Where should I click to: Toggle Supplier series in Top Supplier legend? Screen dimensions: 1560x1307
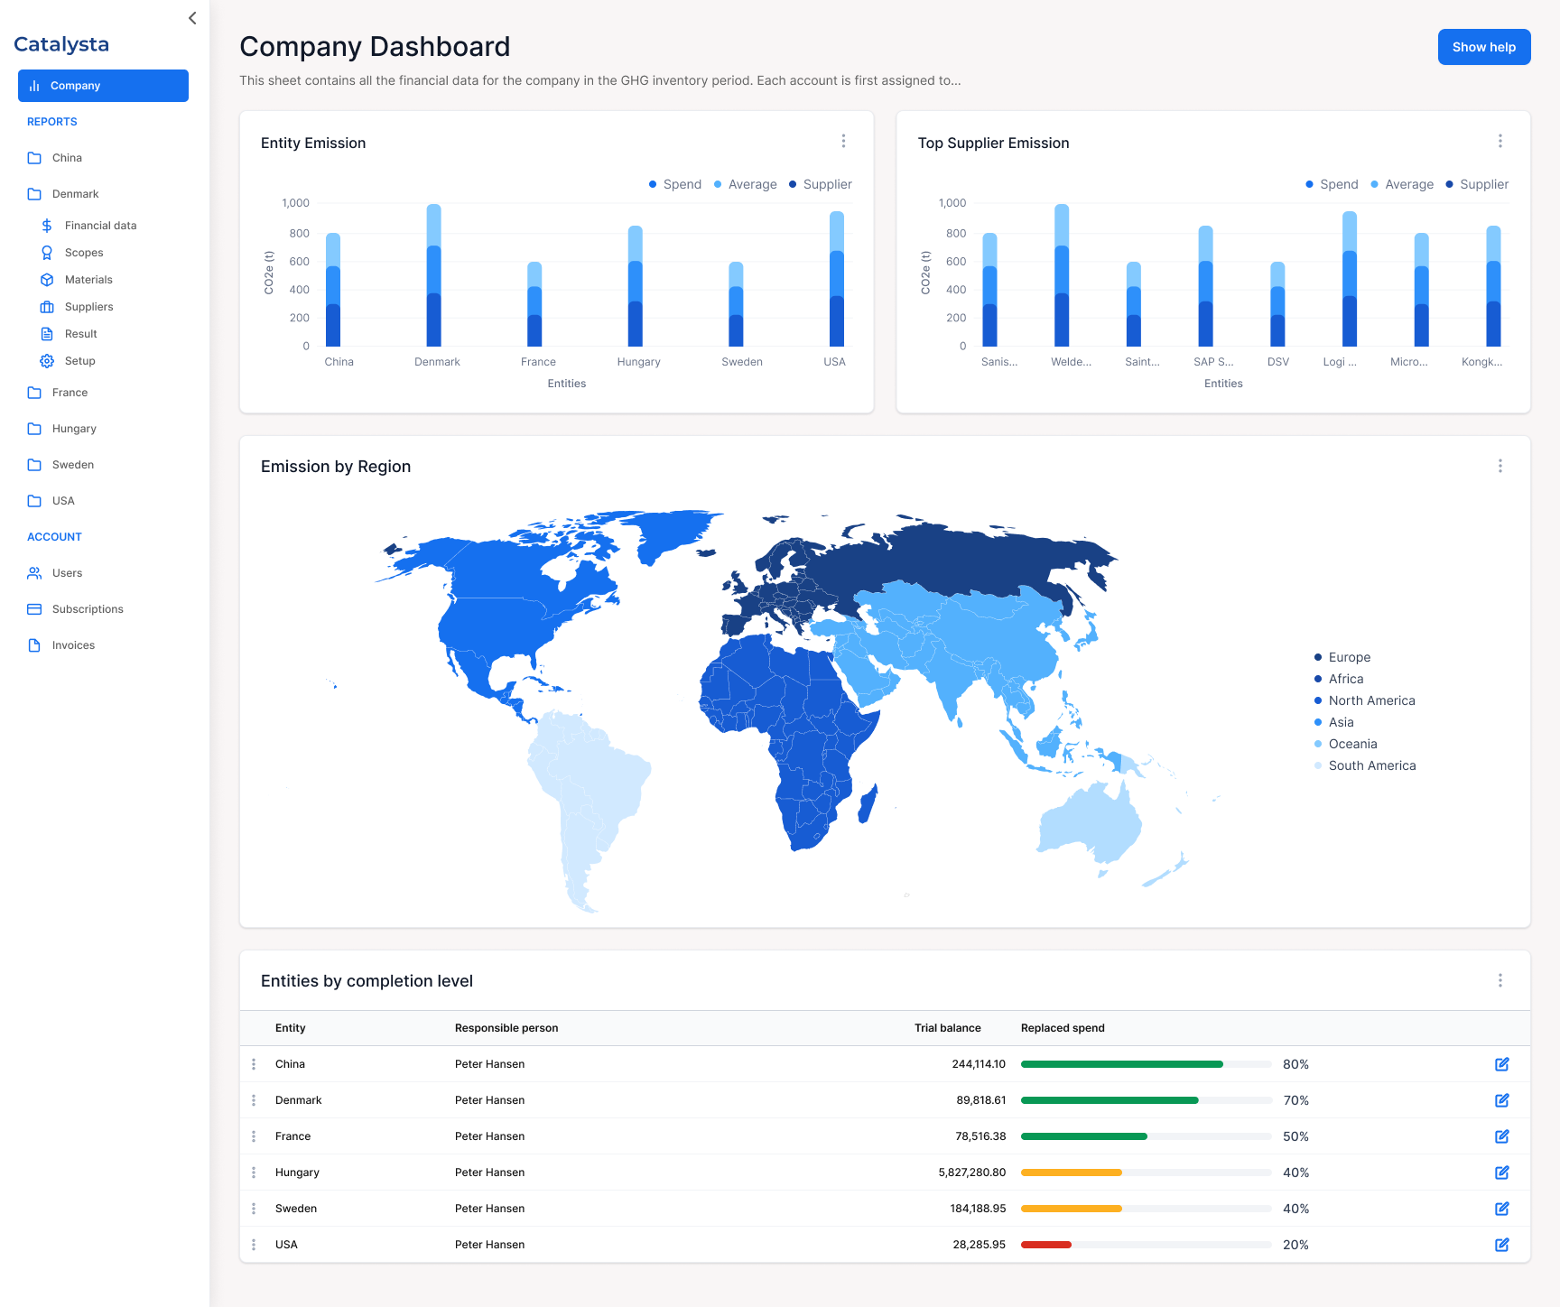point(1477,184)
